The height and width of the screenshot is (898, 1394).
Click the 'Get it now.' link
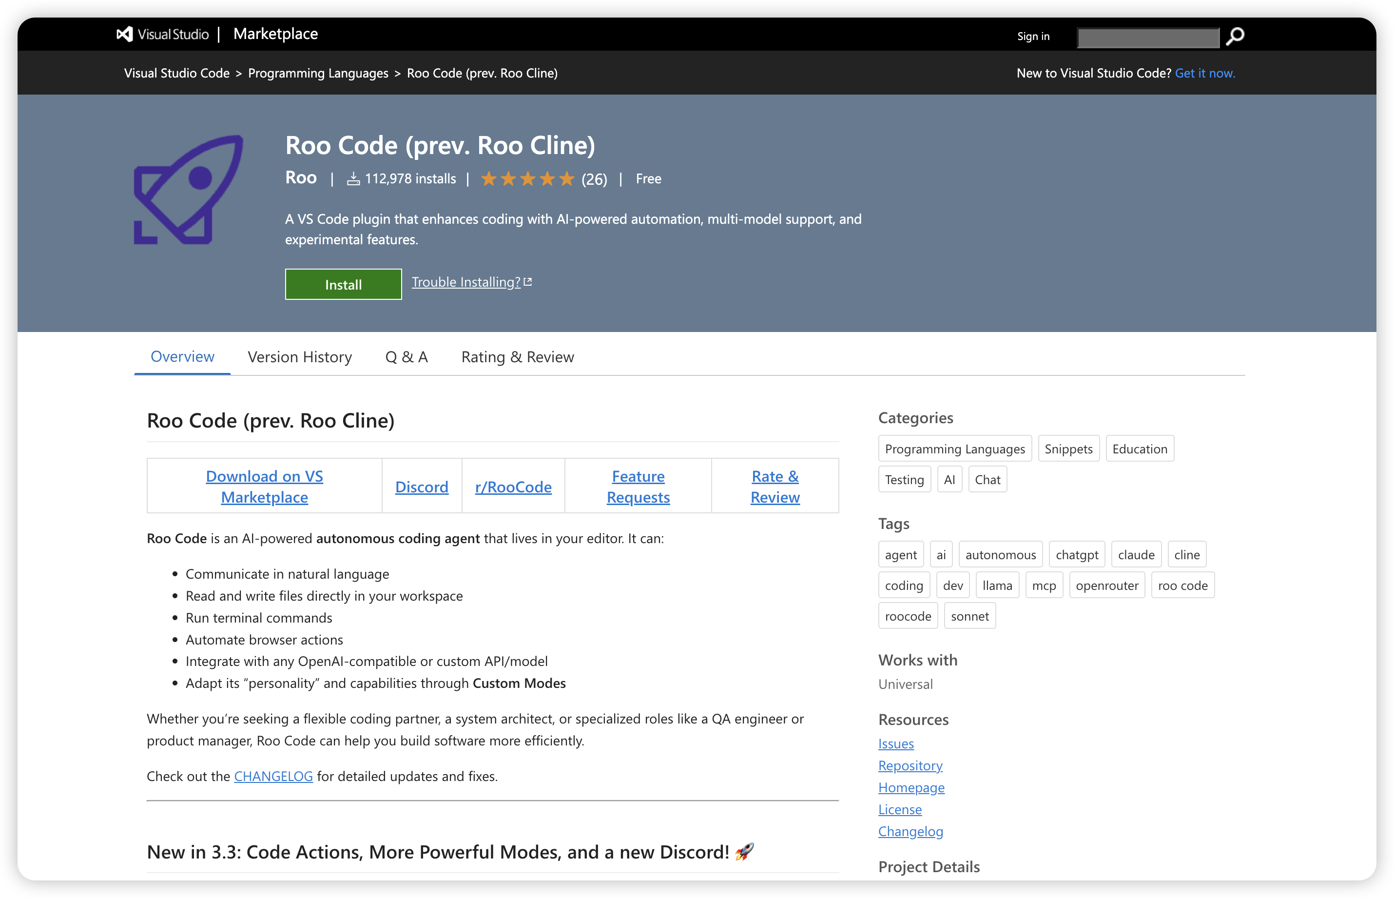1204,73
